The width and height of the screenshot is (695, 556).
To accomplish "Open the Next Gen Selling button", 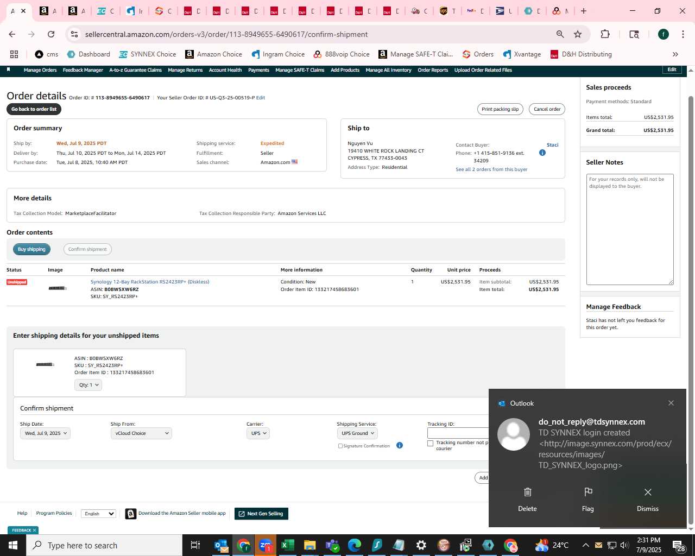I will pos(261,514).
